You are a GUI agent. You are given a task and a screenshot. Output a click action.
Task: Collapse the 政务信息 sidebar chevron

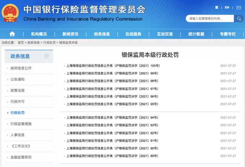(46, 56)
